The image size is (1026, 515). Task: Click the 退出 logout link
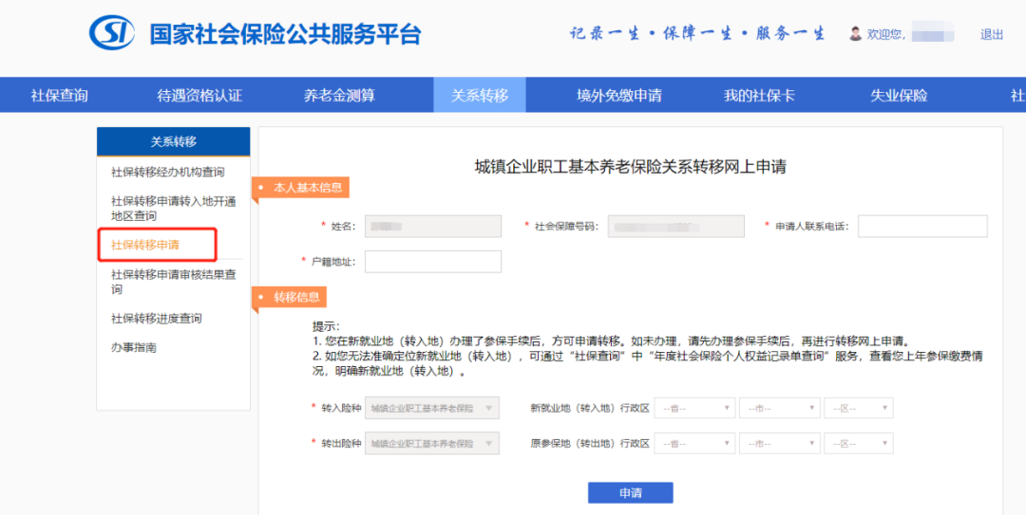click(x=991, y=35)
